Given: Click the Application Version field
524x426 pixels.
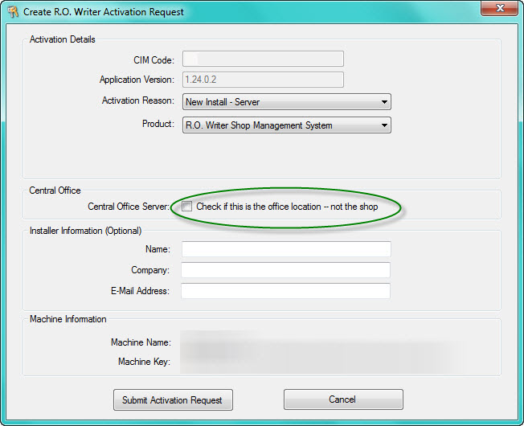Looking at the screenshot, I should tap(263, 80).
